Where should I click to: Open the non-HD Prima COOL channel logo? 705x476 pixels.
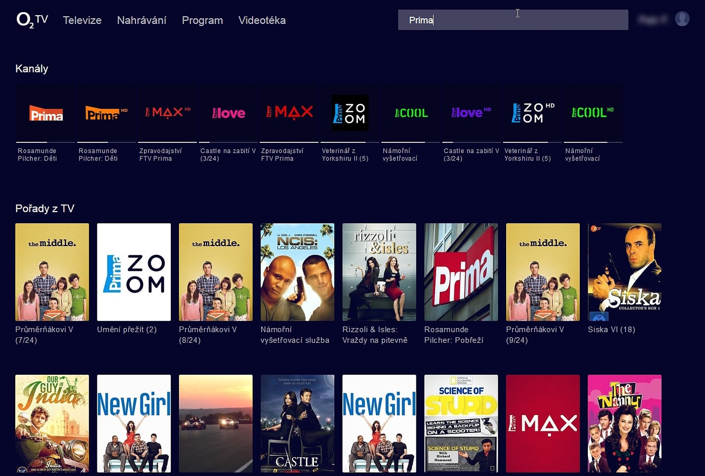click(x=411, y=113)
